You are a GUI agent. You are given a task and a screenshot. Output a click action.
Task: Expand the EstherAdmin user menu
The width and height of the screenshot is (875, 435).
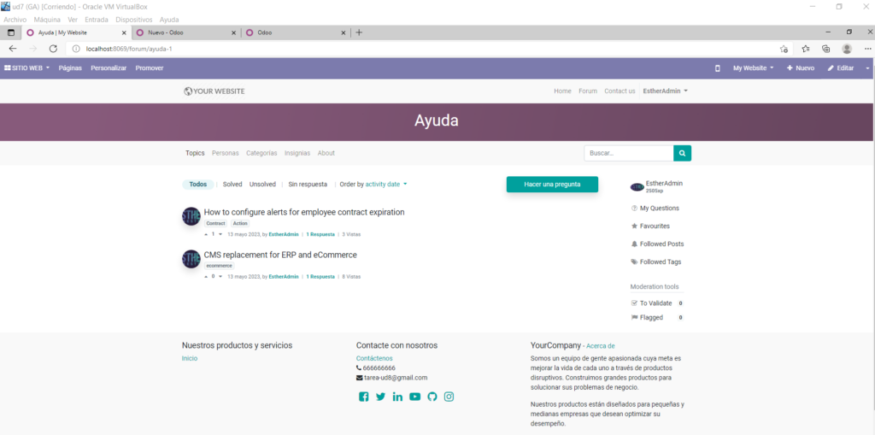pos(665,91)
